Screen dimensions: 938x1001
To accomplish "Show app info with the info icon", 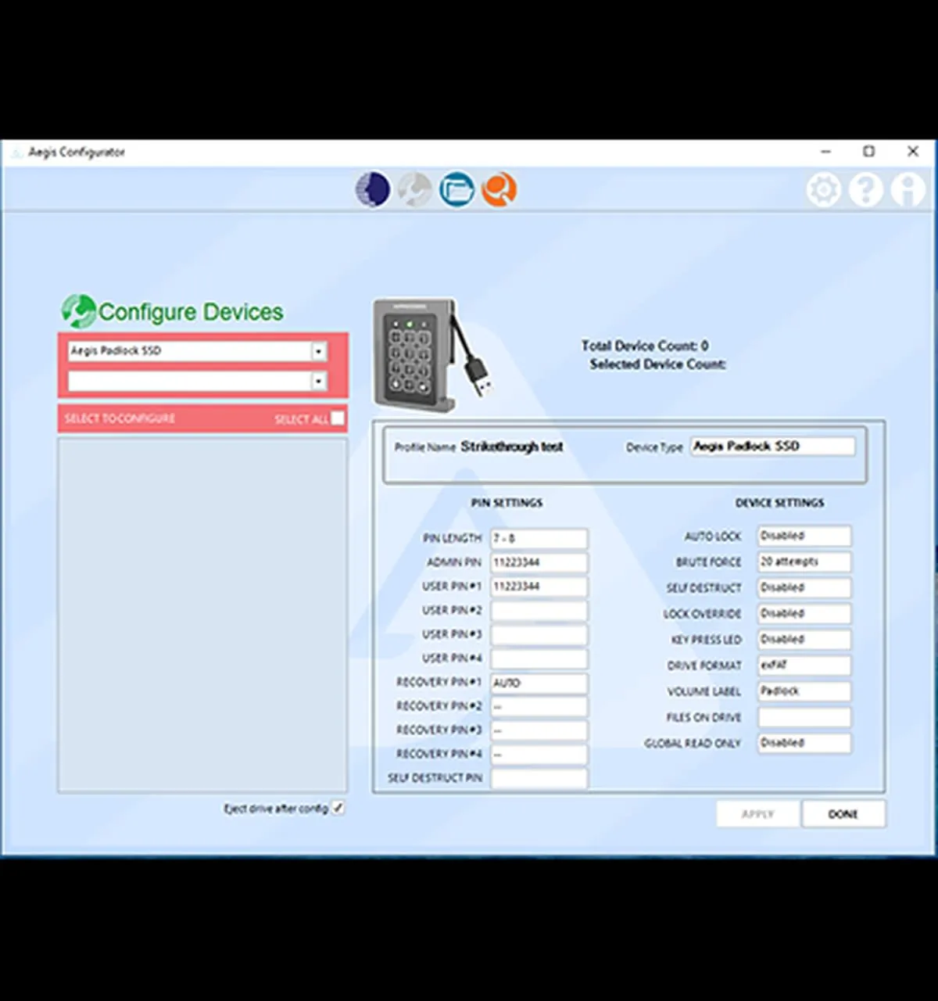I will pos(908,190).
